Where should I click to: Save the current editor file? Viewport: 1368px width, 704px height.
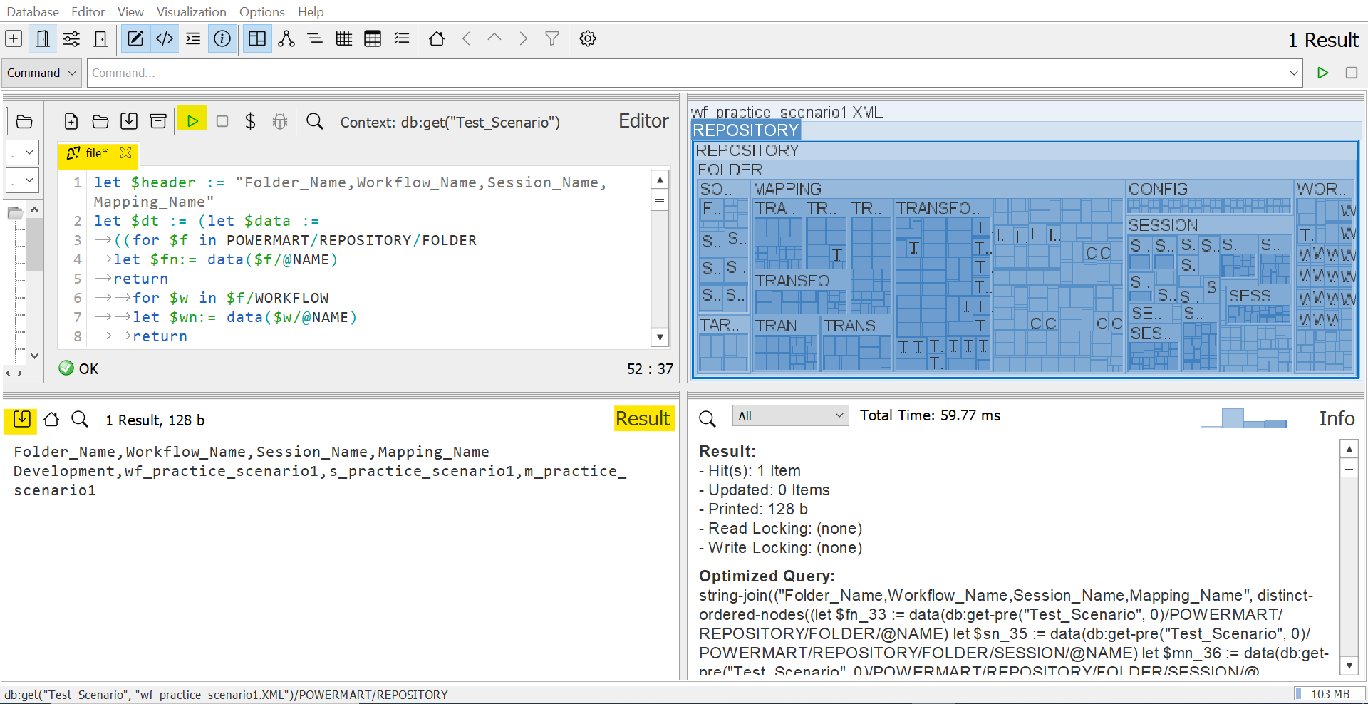129,121
